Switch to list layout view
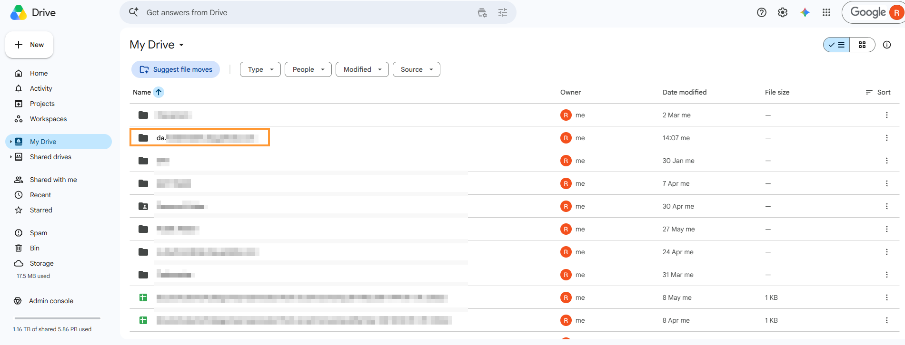This screenshot has height=345, width=905. point(837,45)
